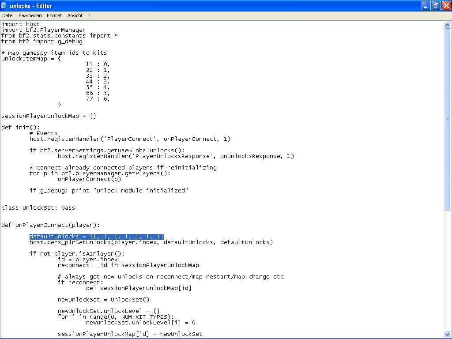Click 'class UnlockSet: pass' line

tap(38, 208)
